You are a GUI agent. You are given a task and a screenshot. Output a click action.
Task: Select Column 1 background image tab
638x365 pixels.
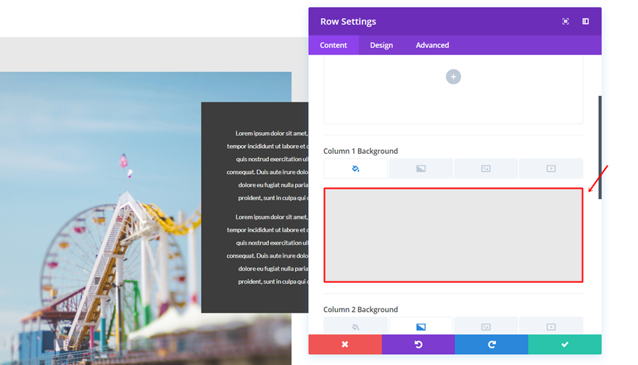[x=486, y=168]
